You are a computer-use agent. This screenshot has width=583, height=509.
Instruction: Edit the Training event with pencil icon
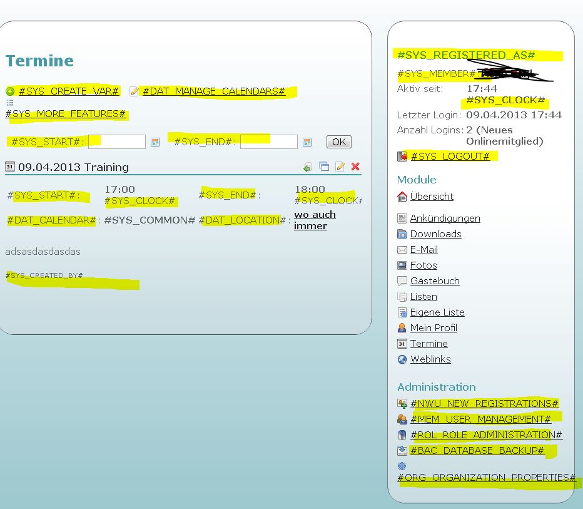click(340, 167)
